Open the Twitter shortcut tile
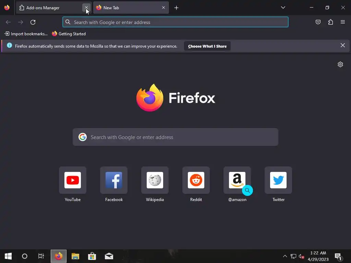This screenshot has height=263, width=351. tap(278, 180)
